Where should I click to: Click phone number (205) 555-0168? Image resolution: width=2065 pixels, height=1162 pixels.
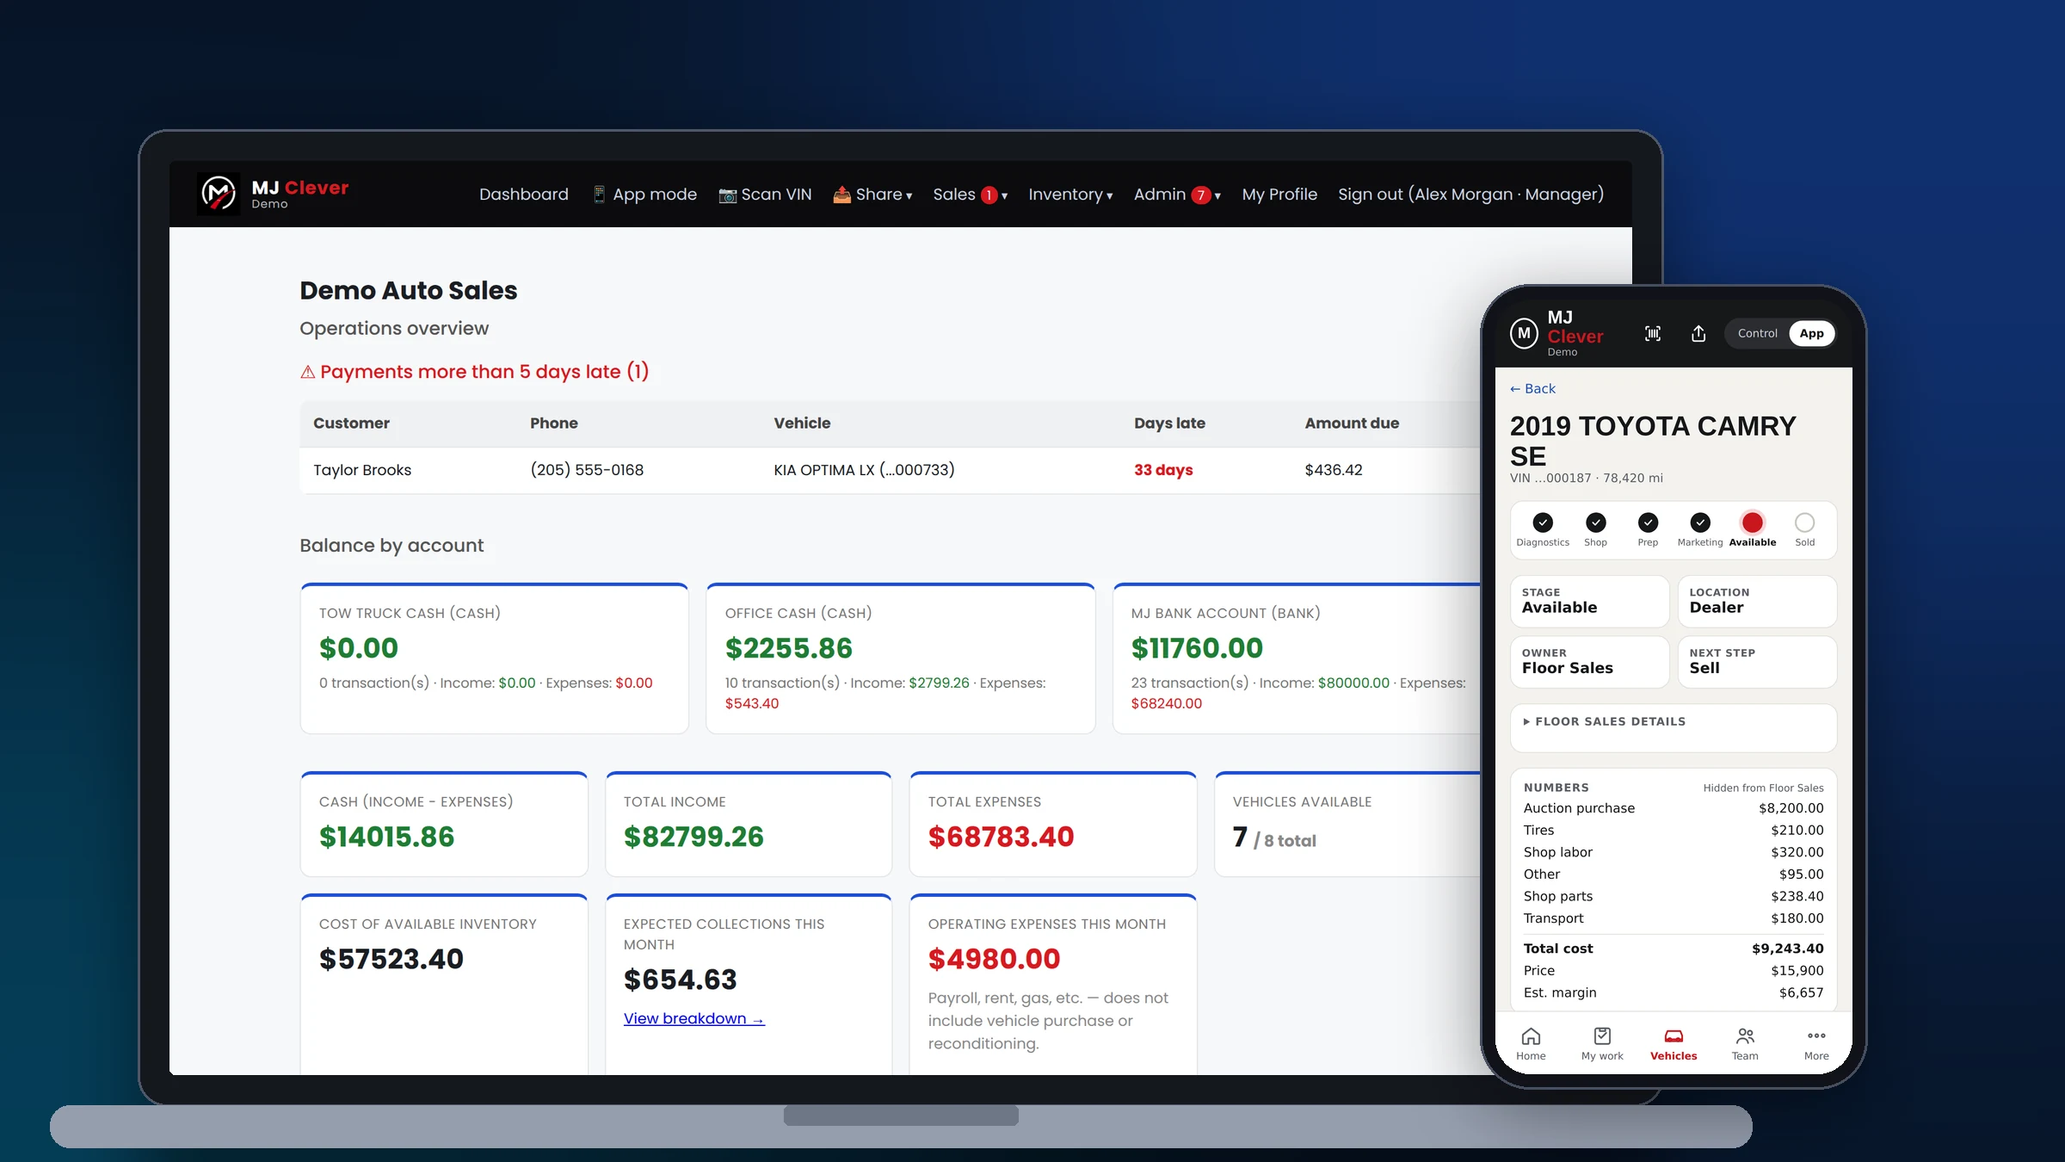tap(587, 470)
